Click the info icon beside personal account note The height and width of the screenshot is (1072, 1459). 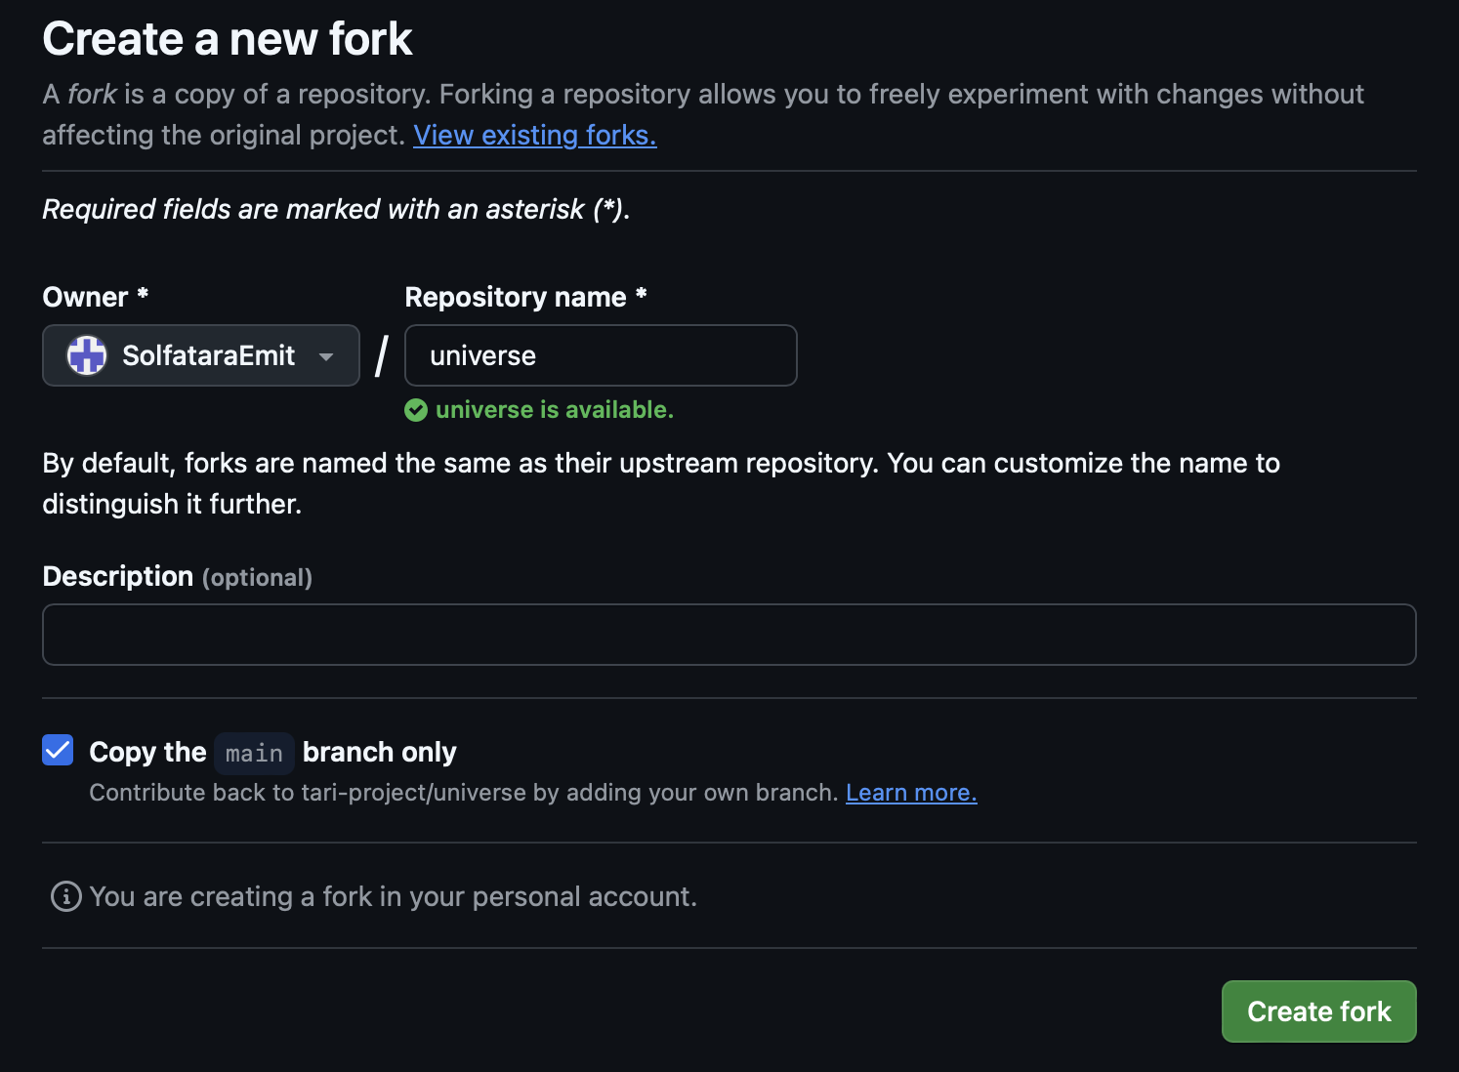tap(66, 896)
